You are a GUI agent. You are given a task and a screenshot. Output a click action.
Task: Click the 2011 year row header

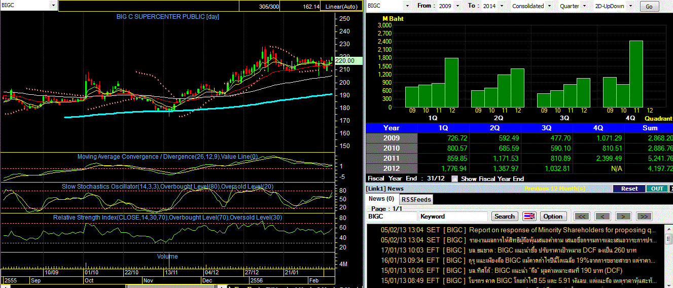pyautogui.click(x=392, y=158)
